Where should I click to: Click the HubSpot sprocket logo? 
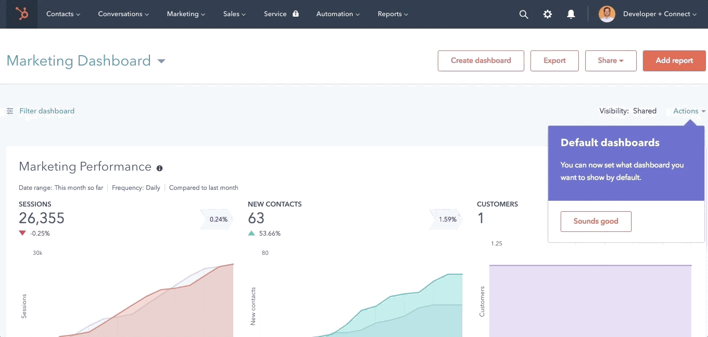pos(22,14)
